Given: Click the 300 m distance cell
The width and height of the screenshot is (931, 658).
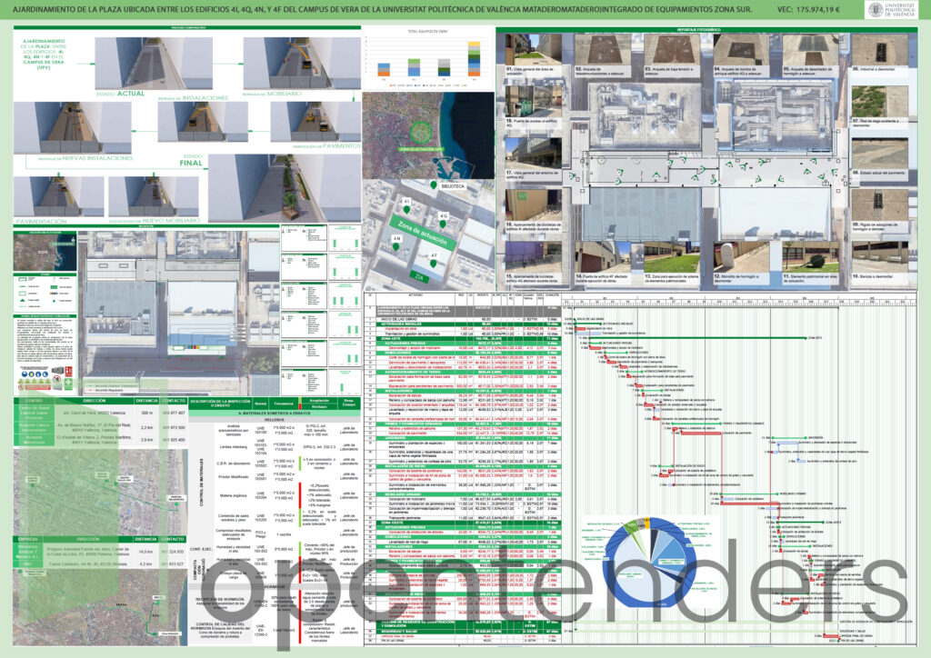Looking at the screenshot, I should pos(146,413).
